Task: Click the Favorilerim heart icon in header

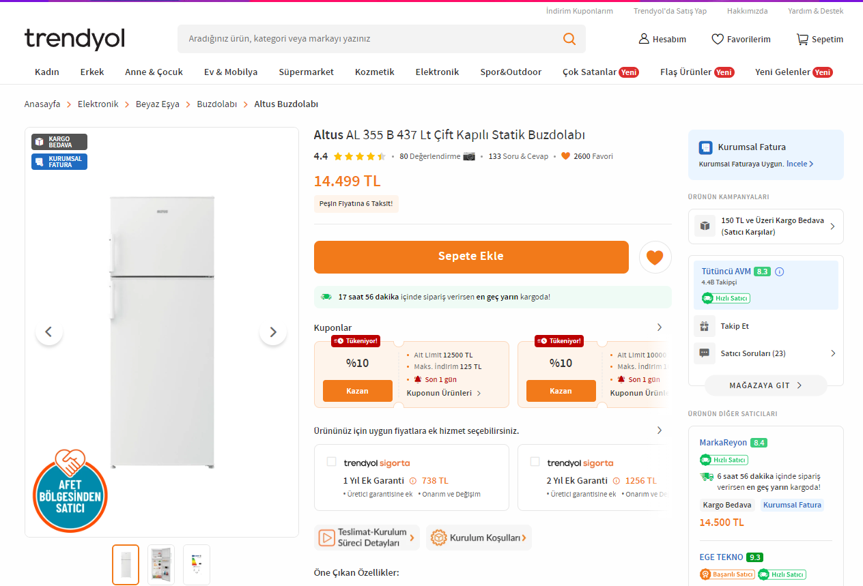Action: 717,39
